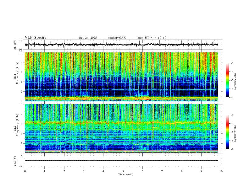Screen dimensions: 249x192
Task: Click the "ch.3(V)" axis label
Action: (x=15, y=161)
